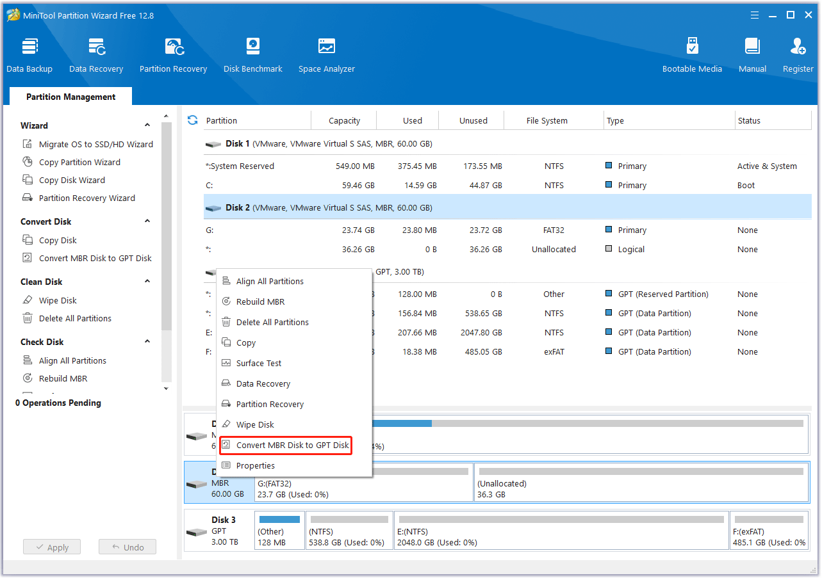822x578 pixels.
Task: Switch to Partition Management tab
Action: (70, 97)
